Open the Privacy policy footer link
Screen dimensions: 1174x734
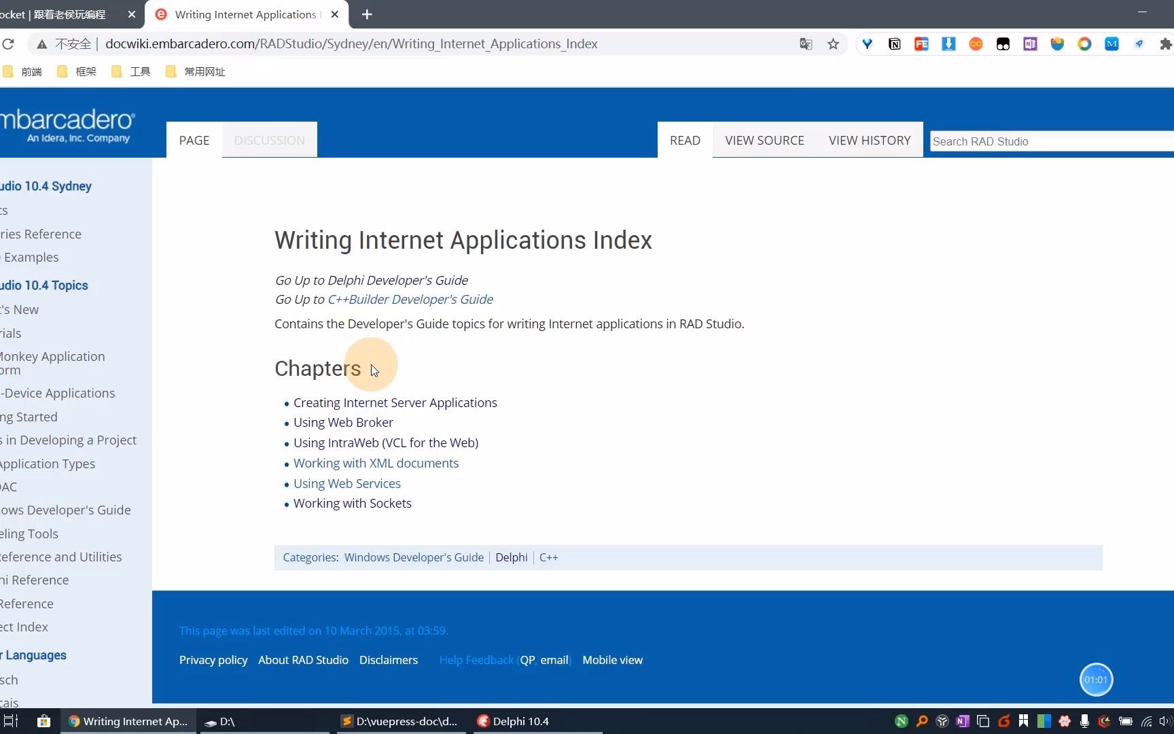(213, 660)
